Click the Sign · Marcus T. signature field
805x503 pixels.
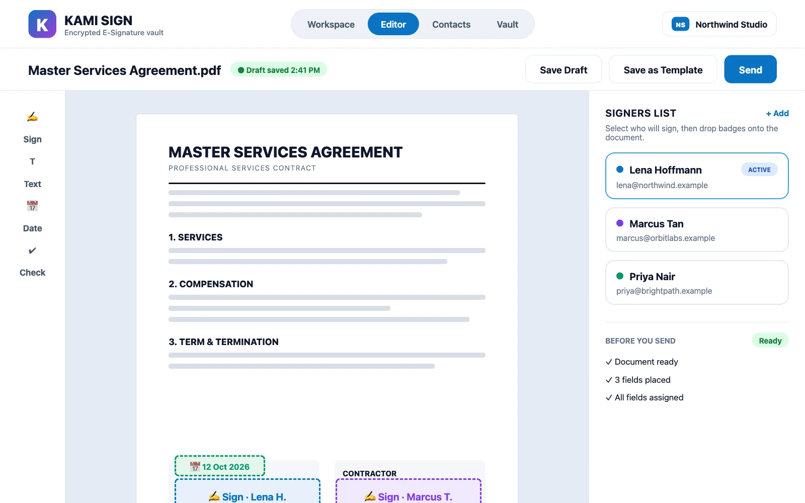pos(409,491)
